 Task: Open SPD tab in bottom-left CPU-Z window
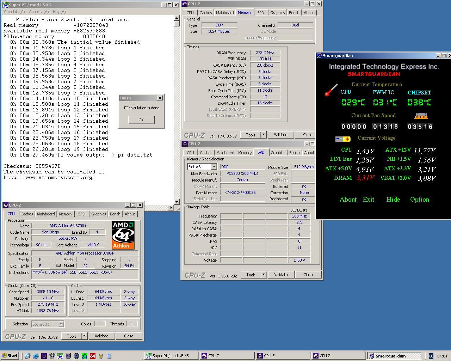(x=82, y=214)
